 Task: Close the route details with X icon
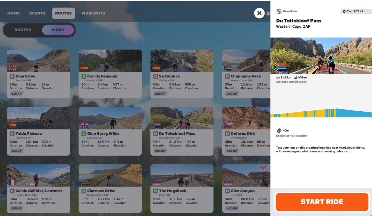click(259, 13)
